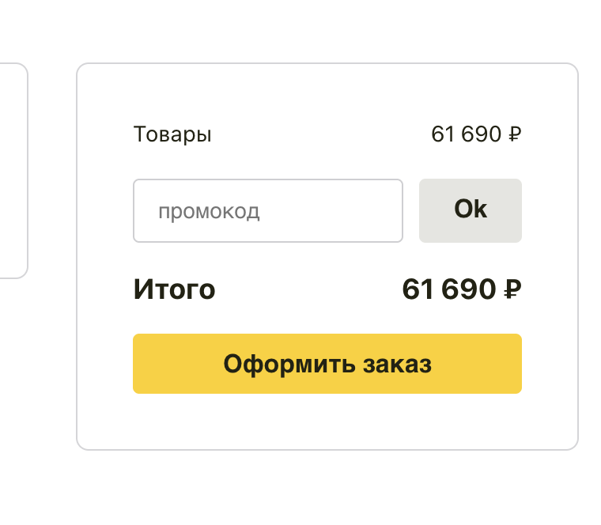Click the gray Ok button beside the promo field
Screen dimensions: 601x525
(470, 210)
